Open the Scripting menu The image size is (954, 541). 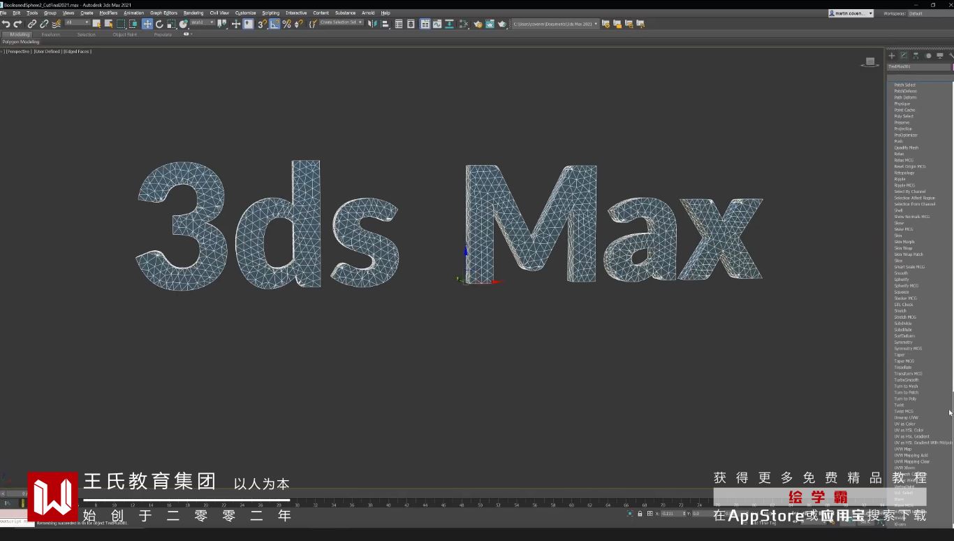[x=270, y=13]
